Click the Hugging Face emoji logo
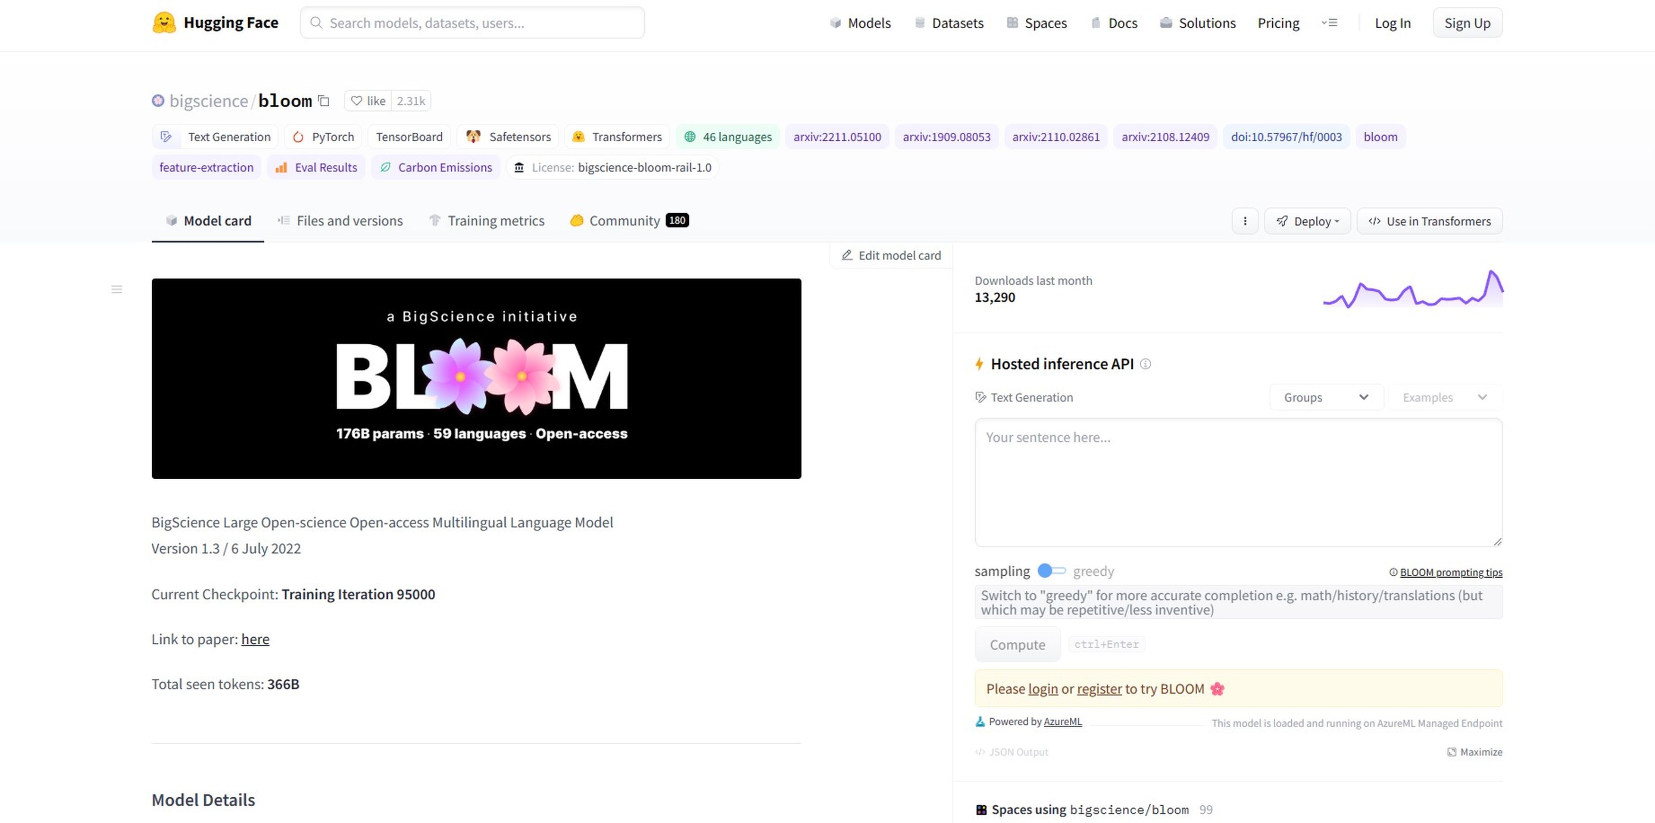Image resolution: width=1655 pixels, height=823 pixels. 164,22
